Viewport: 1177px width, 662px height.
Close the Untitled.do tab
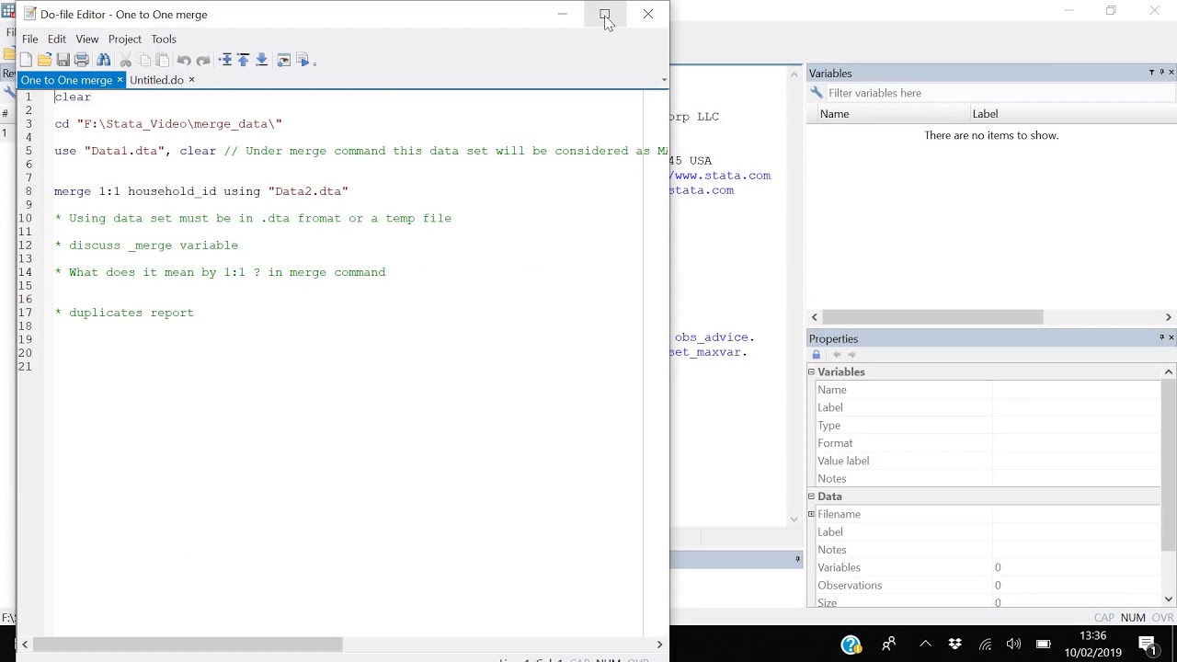pyautogui.click(x=191, y=80)
